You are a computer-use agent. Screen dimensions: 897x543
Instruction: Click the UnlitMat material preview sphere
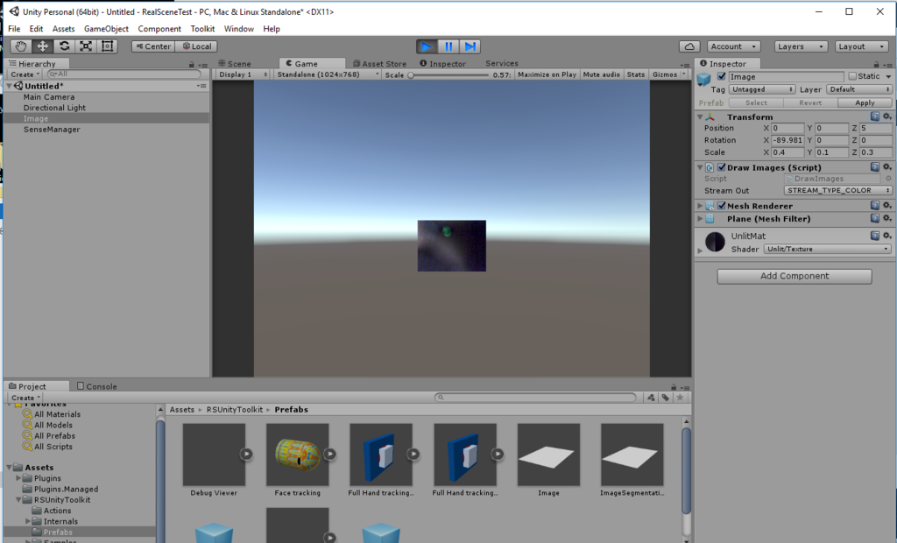pyautogui.click(x=715, y=242)
